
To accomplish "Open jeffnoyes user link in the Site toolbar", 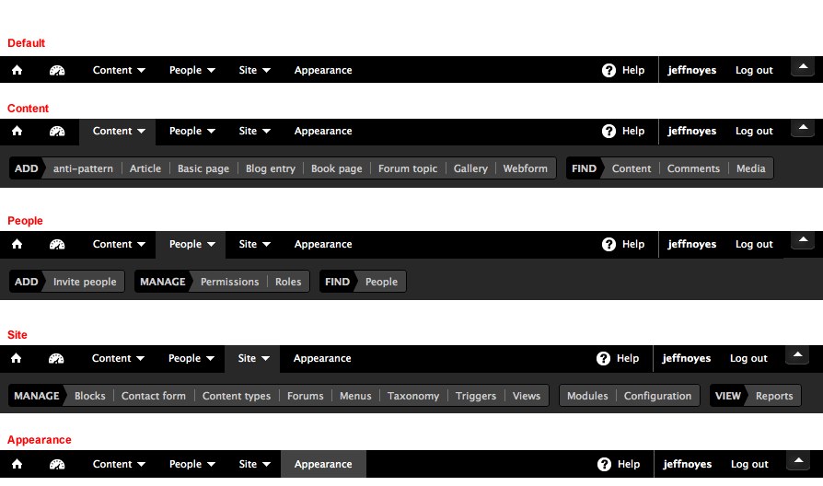I will pos(686,358).
